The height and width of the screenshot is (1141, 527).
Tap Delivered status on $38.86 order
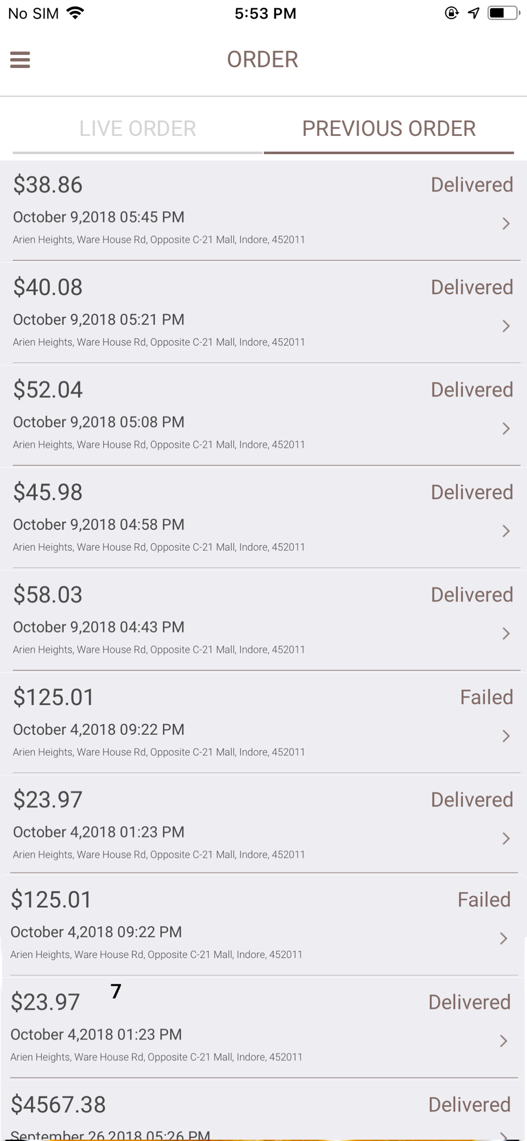(472, 185)
